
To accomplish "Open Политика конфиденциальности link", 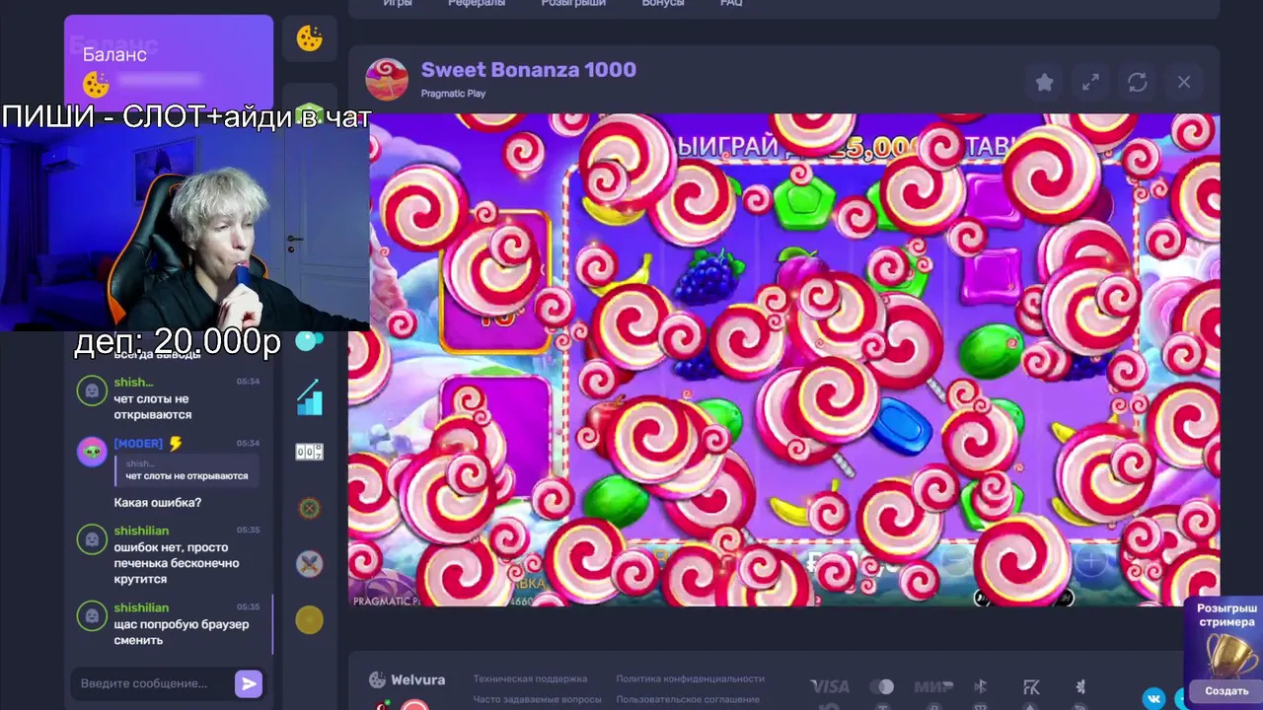I will coord(690,678).
